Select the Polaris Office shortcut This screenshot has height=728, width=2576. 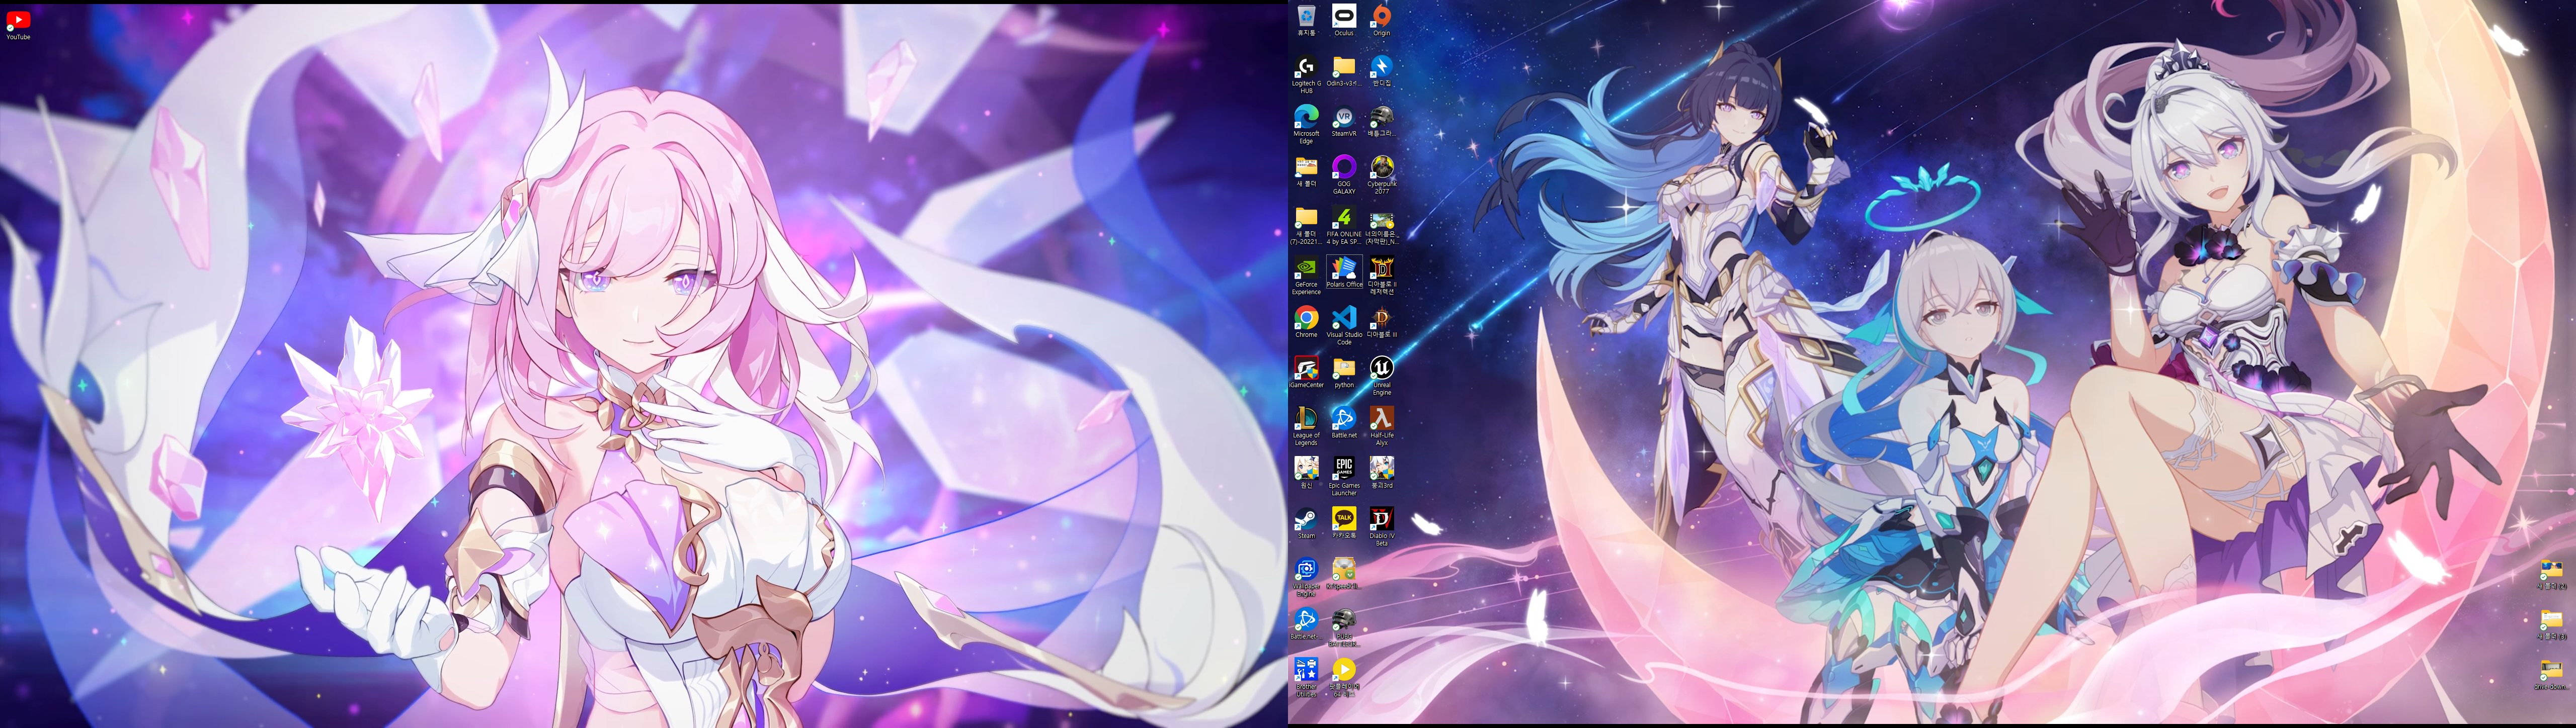click(x=1343, y=267)
